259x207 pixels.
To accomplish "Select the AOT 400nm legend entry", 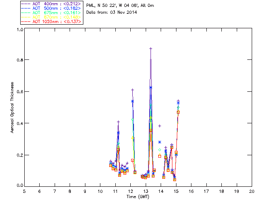I will click(x=51, y=4).
